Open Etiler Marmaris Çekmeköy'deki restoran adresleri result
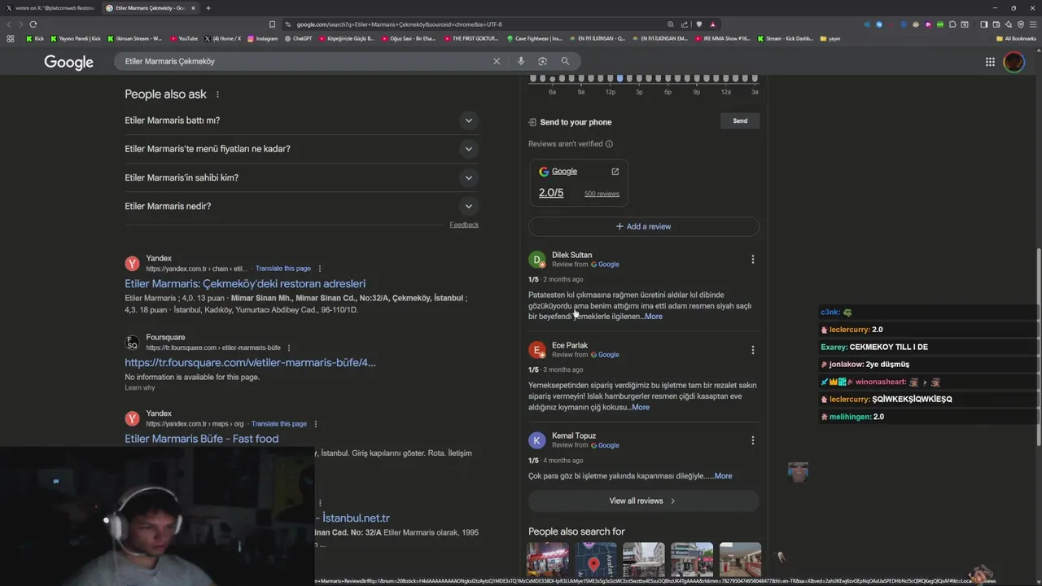The image size is (1042, 586). [245, 283]
